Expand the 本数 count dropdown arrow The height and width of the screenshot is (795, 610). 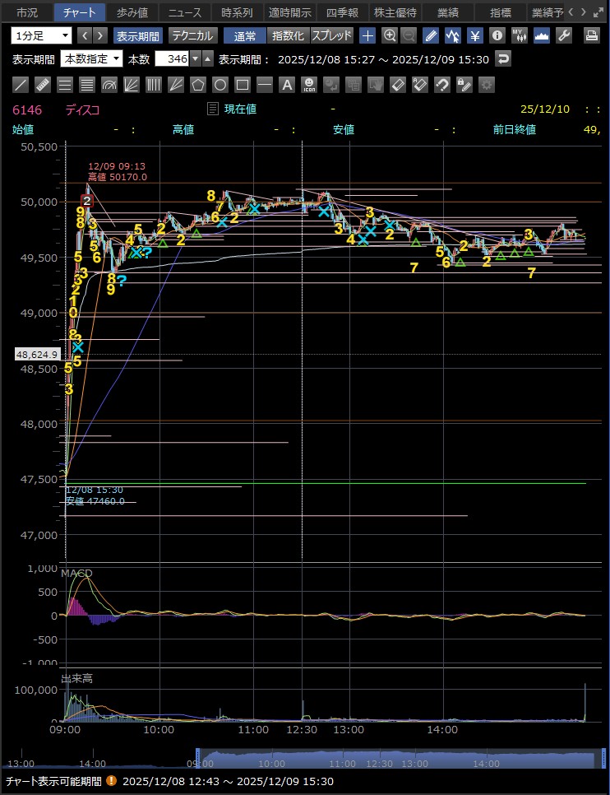point(196,58)
